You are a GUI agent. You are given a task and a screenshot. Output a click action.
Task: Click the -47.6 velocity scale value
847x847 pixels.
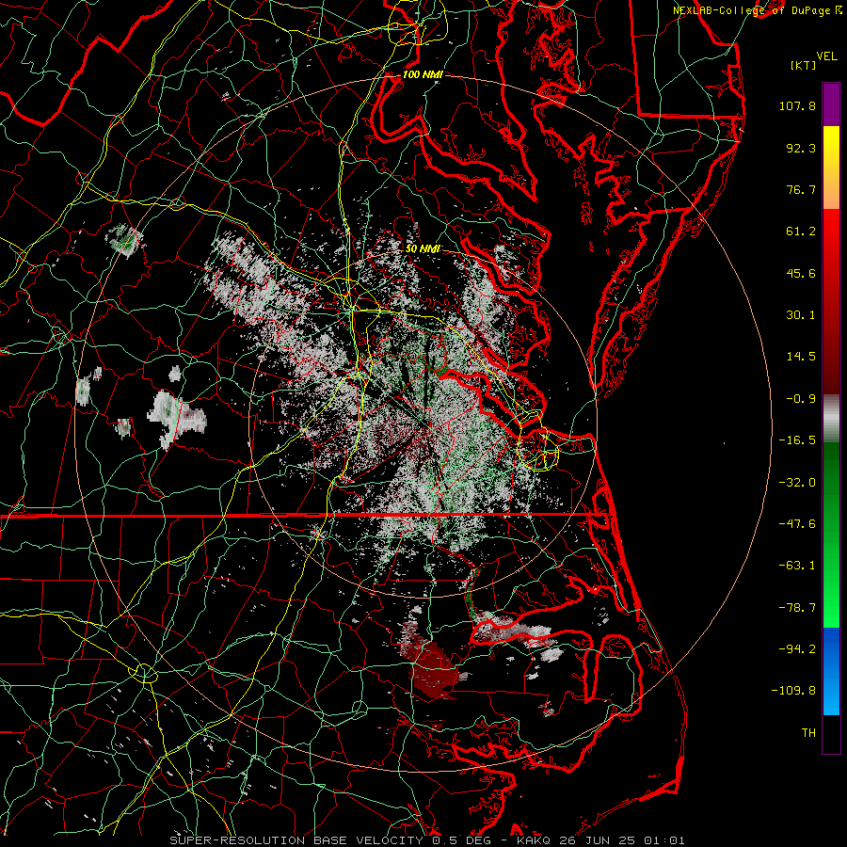797,524
